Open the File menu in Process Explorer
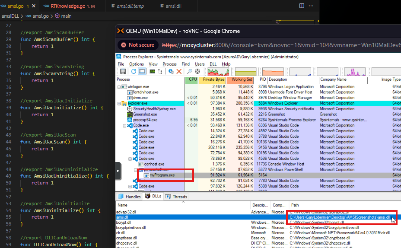Viewport: 401px width, 248px height. pyautogui.click(x=121, y=64)
